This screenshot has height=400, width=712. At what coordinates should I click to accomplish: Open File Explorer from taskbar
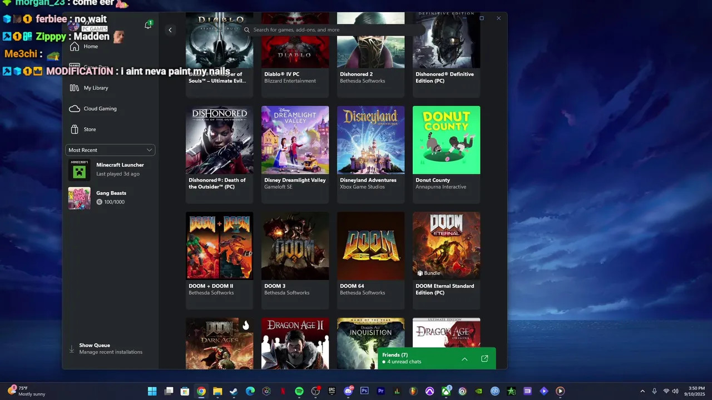(x=217, y=391)
